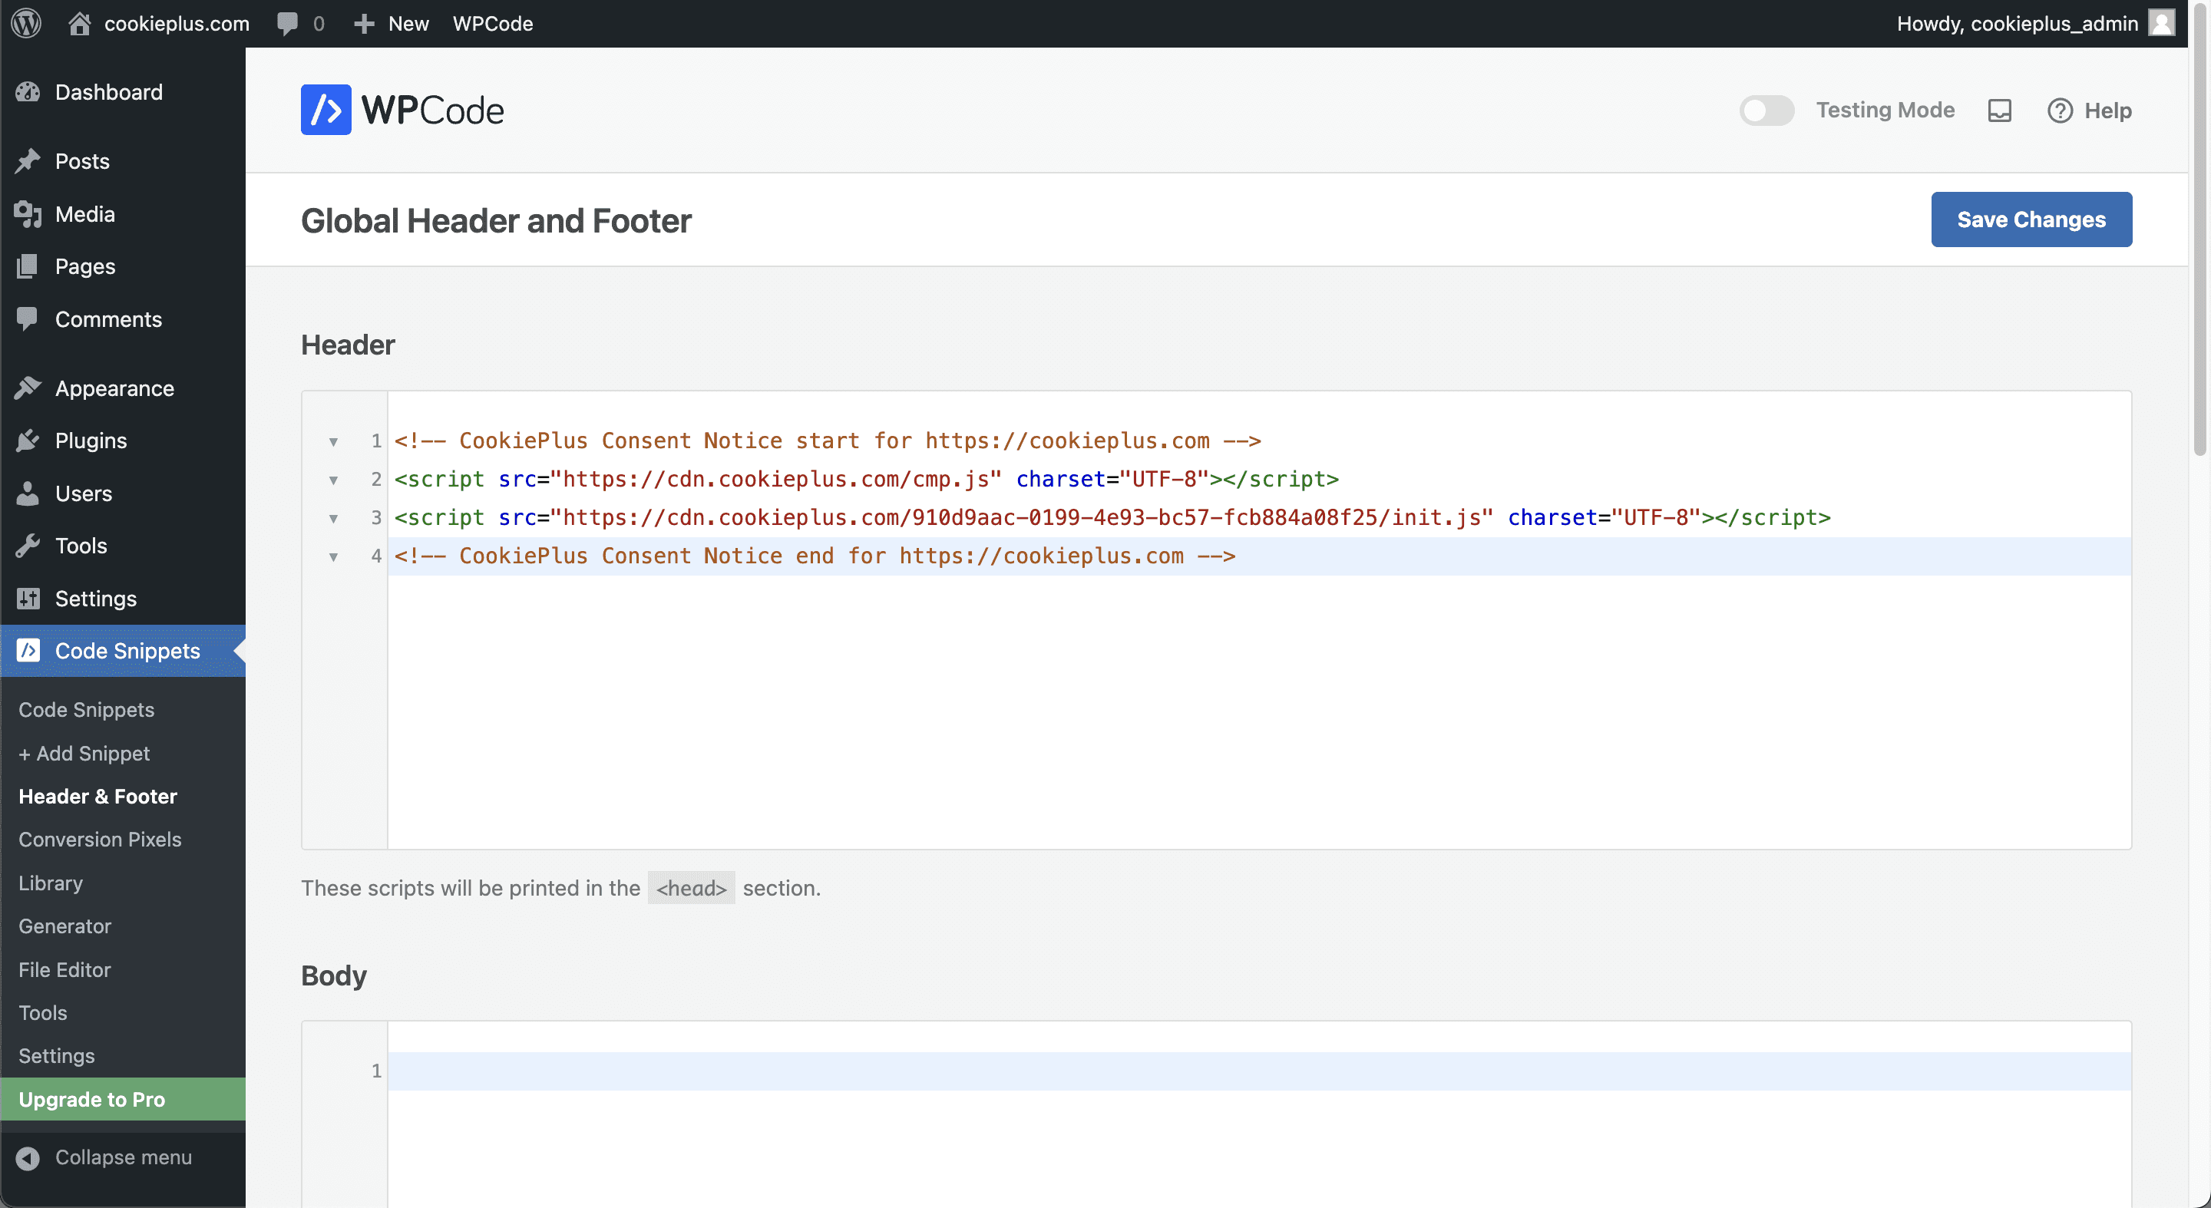Viewport: 2211px width, 1208px height.
Task: Open Dashboard via its gauge icon
Action: coord(28,92)
